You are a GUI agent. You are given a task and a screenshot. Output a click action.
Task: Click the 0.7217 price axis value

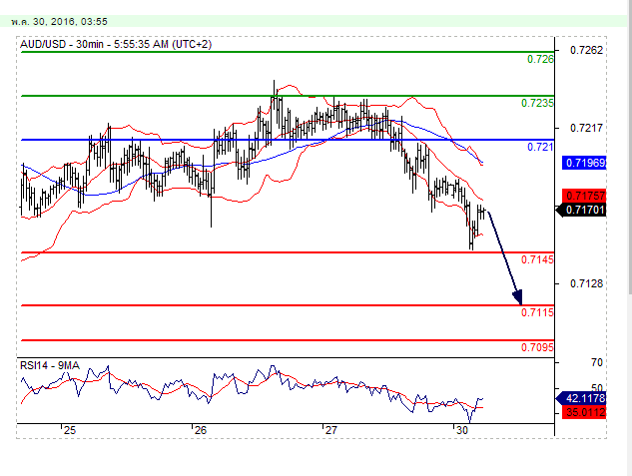click(x=586, y=128)
